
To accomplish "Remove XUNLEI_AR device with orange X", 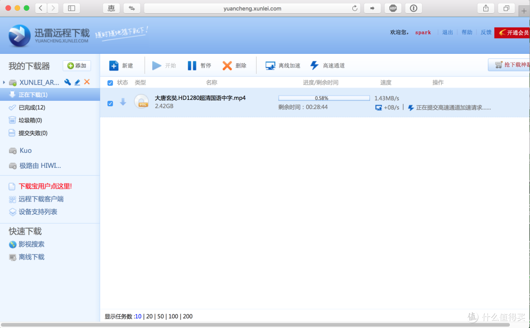I will coord(87,82).
